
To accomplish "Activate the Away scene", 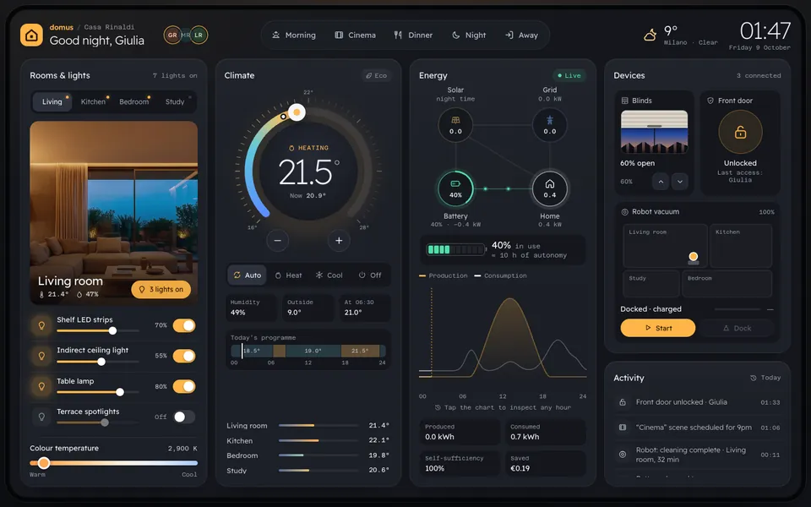I will [521, 35].
